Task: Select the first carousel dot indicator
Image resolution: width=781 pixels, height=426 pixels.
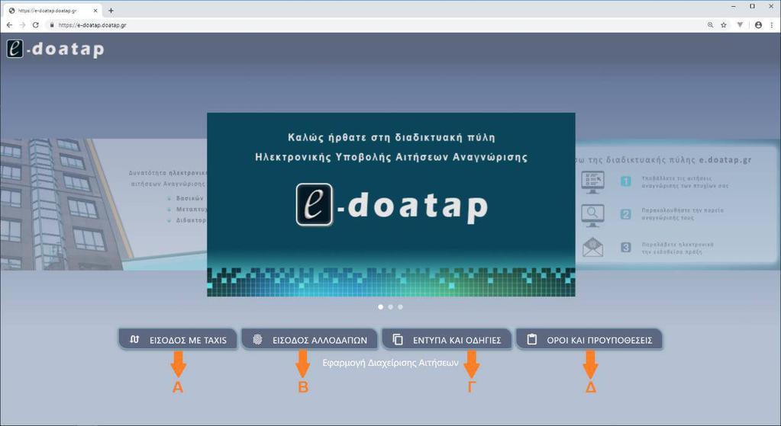Action: tap(380, 307)
